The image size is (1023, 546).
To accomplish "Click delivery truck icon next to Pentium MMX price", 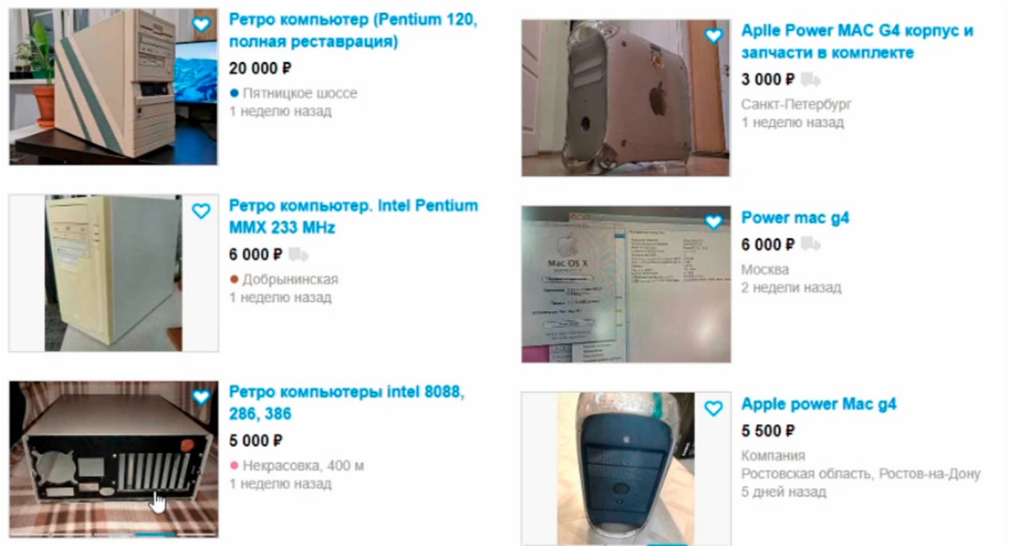I will [298, 255].
